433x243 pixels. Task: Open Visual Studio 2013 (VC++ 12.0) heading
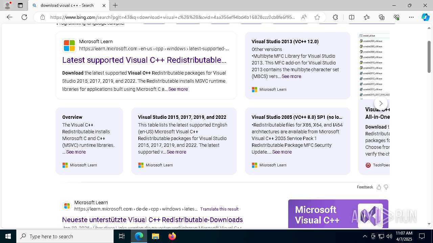(x=285, y=42)
